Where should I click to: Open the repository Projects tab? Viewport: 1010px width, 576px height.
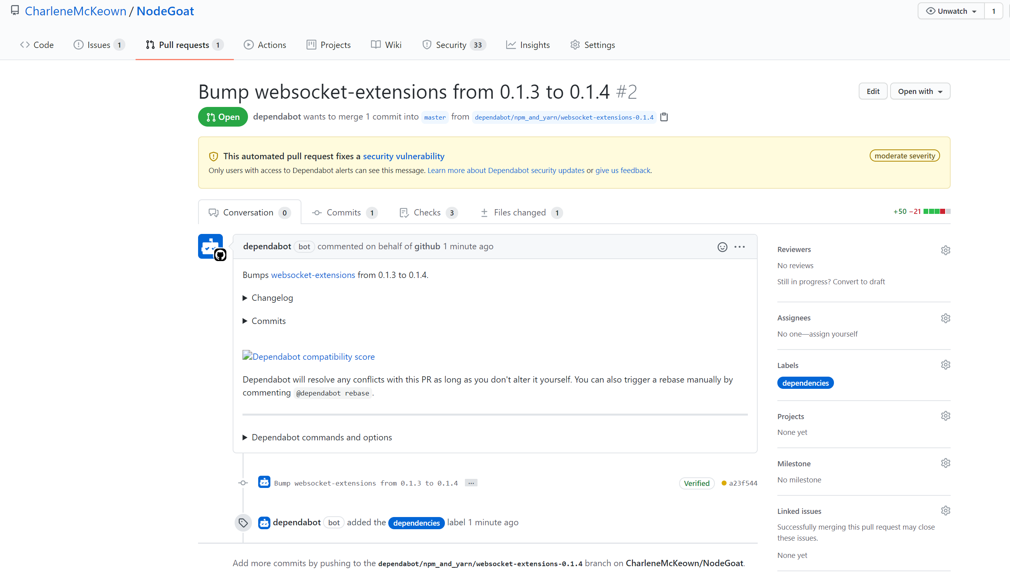(x=329, y=45)
